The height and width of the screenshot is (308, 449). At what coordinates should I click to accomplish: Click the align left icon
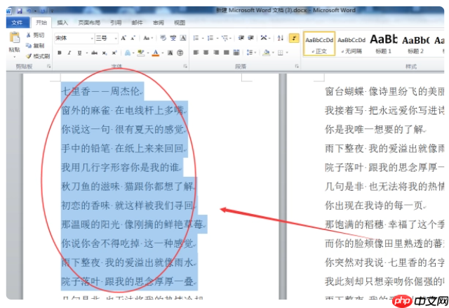[x=196, y=53]
